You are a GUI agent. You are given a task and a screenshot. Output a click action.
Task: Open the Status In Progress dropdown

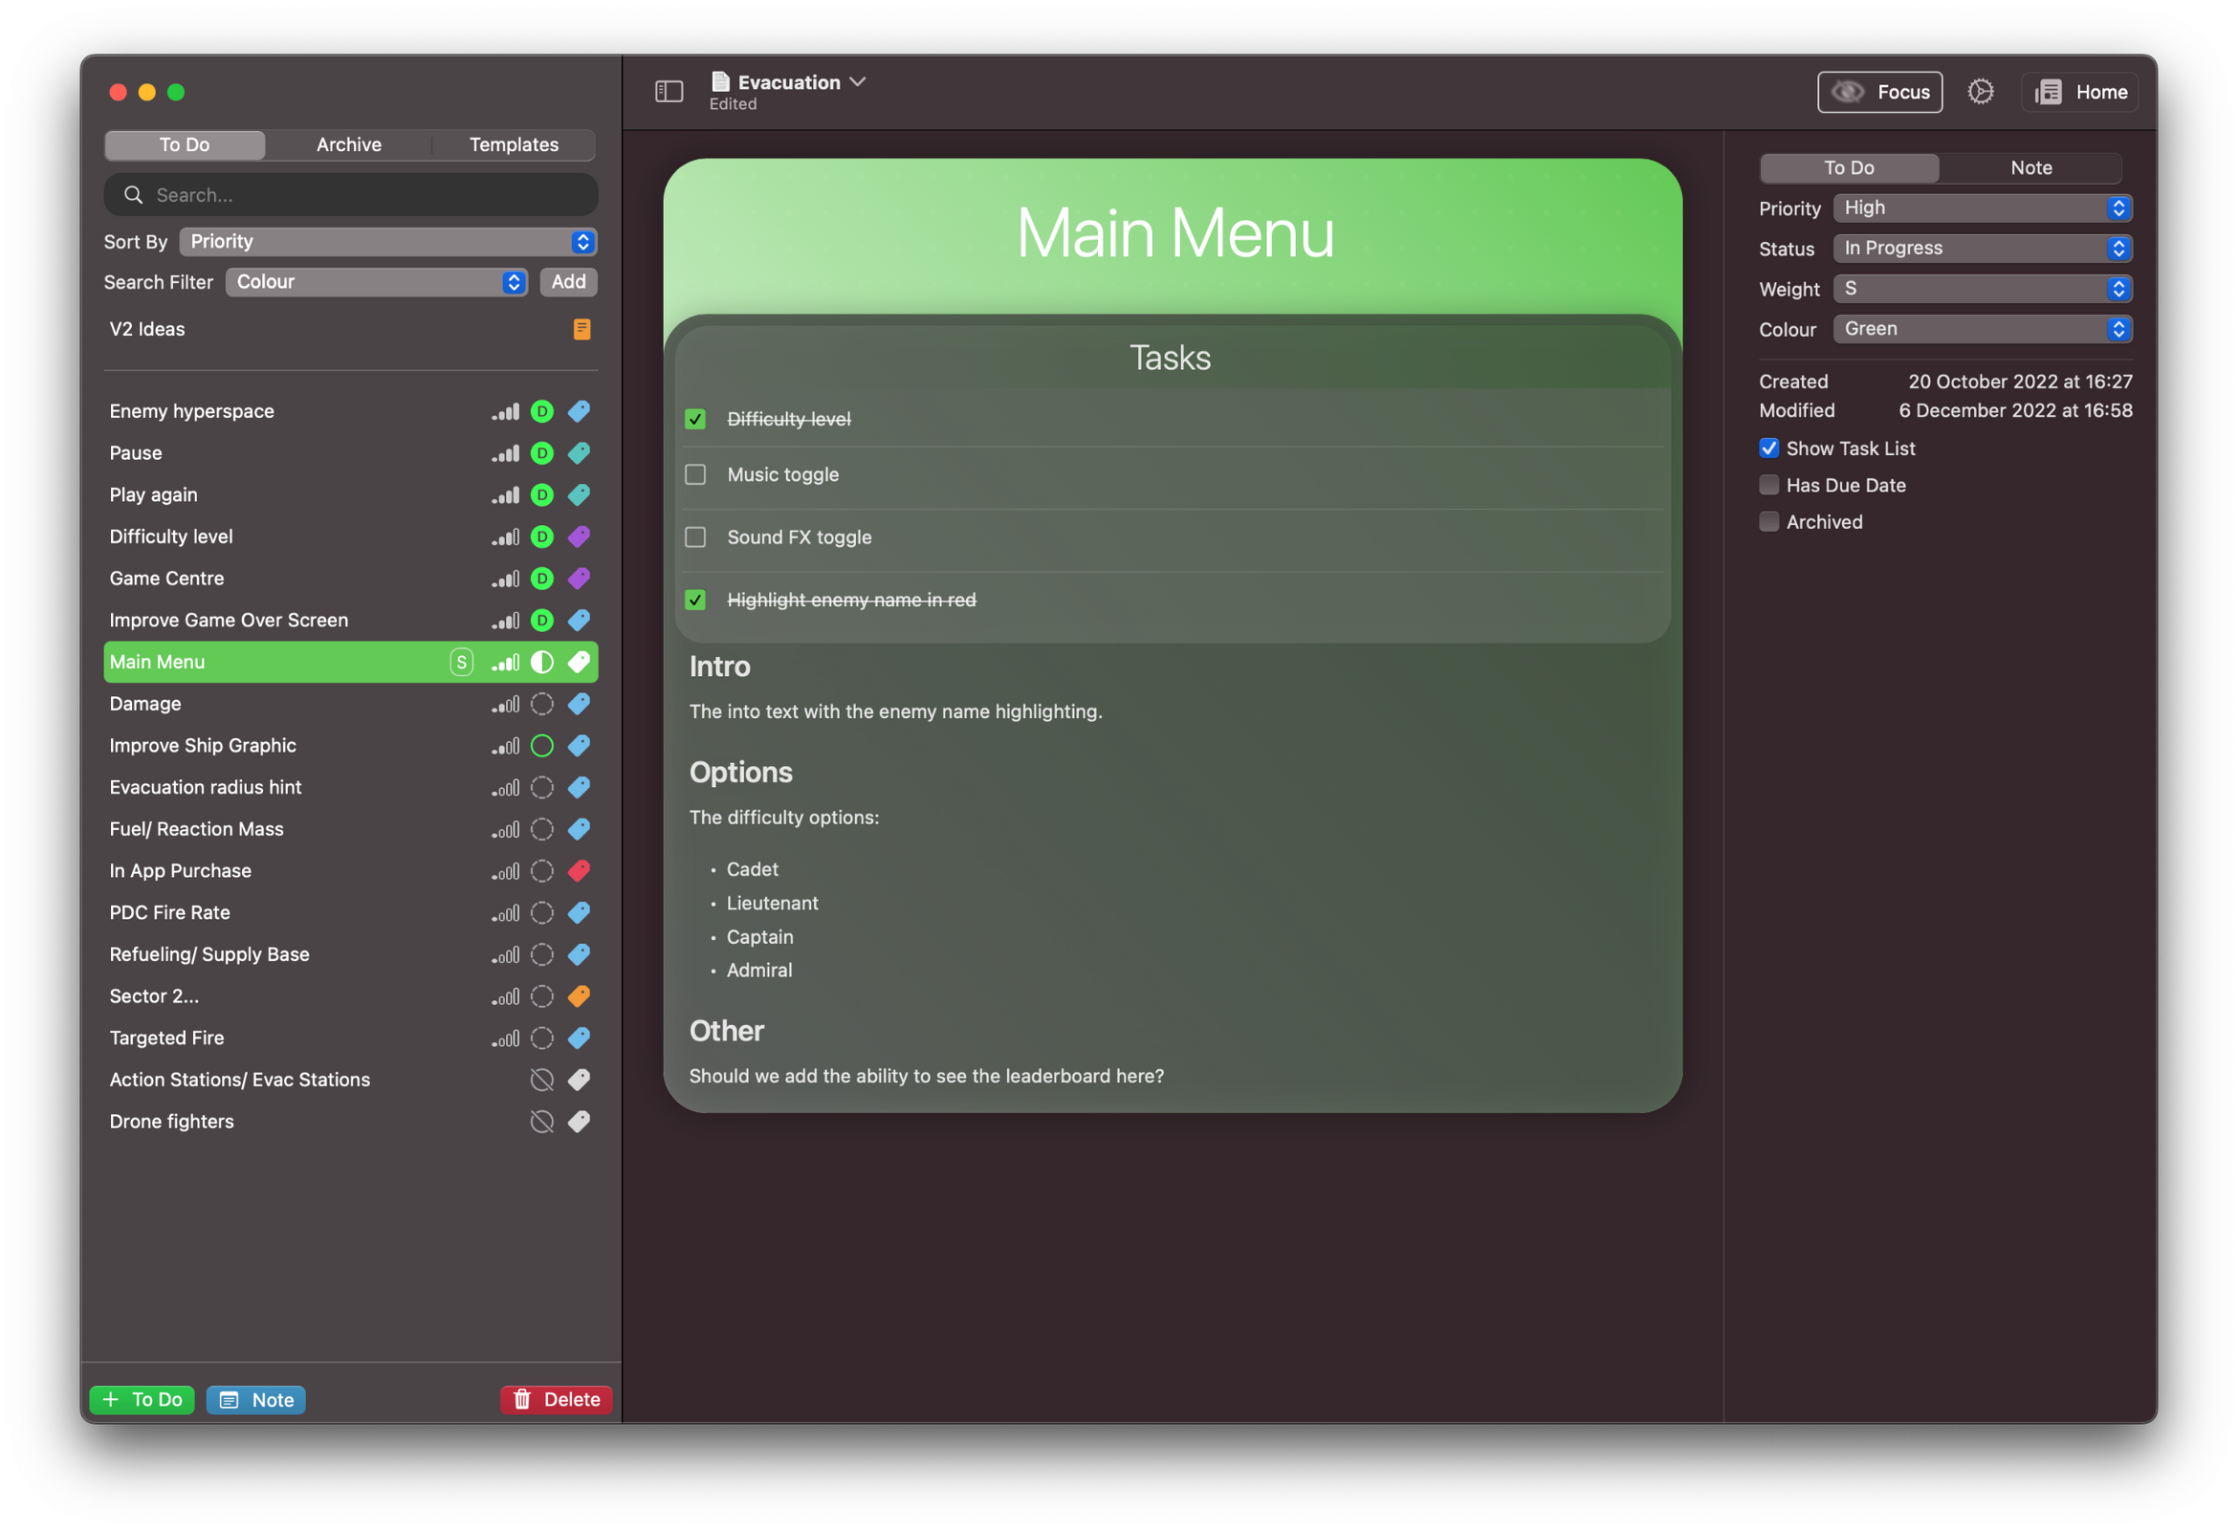tap(1982, 249)
